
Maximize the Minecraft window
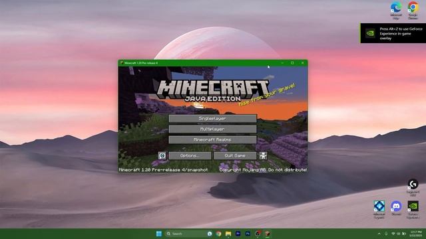coord(292,63)
